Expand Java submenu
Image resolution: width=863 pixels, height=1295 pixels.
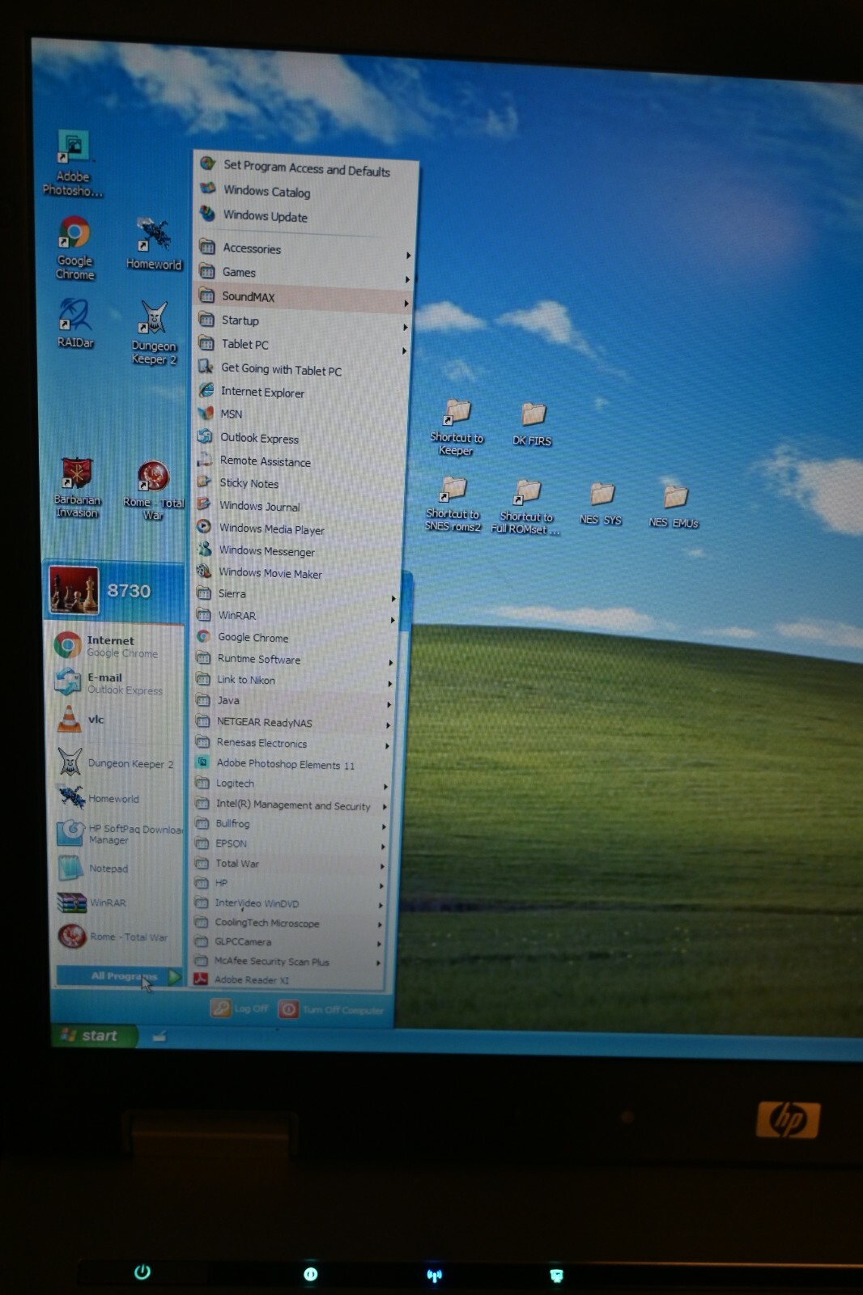pyautogui.click(x=293, y=701)
